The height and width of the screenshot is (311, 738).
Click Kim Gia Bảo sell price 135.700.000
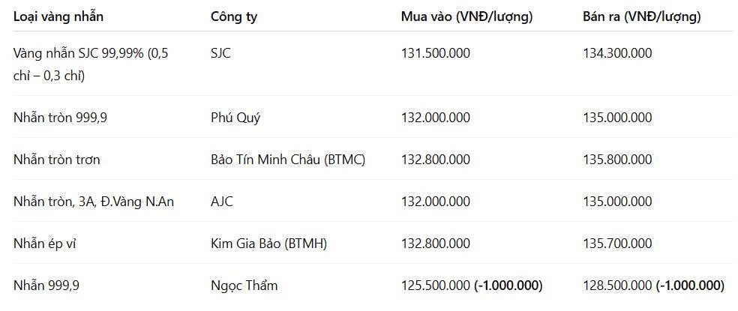[617, 244]
